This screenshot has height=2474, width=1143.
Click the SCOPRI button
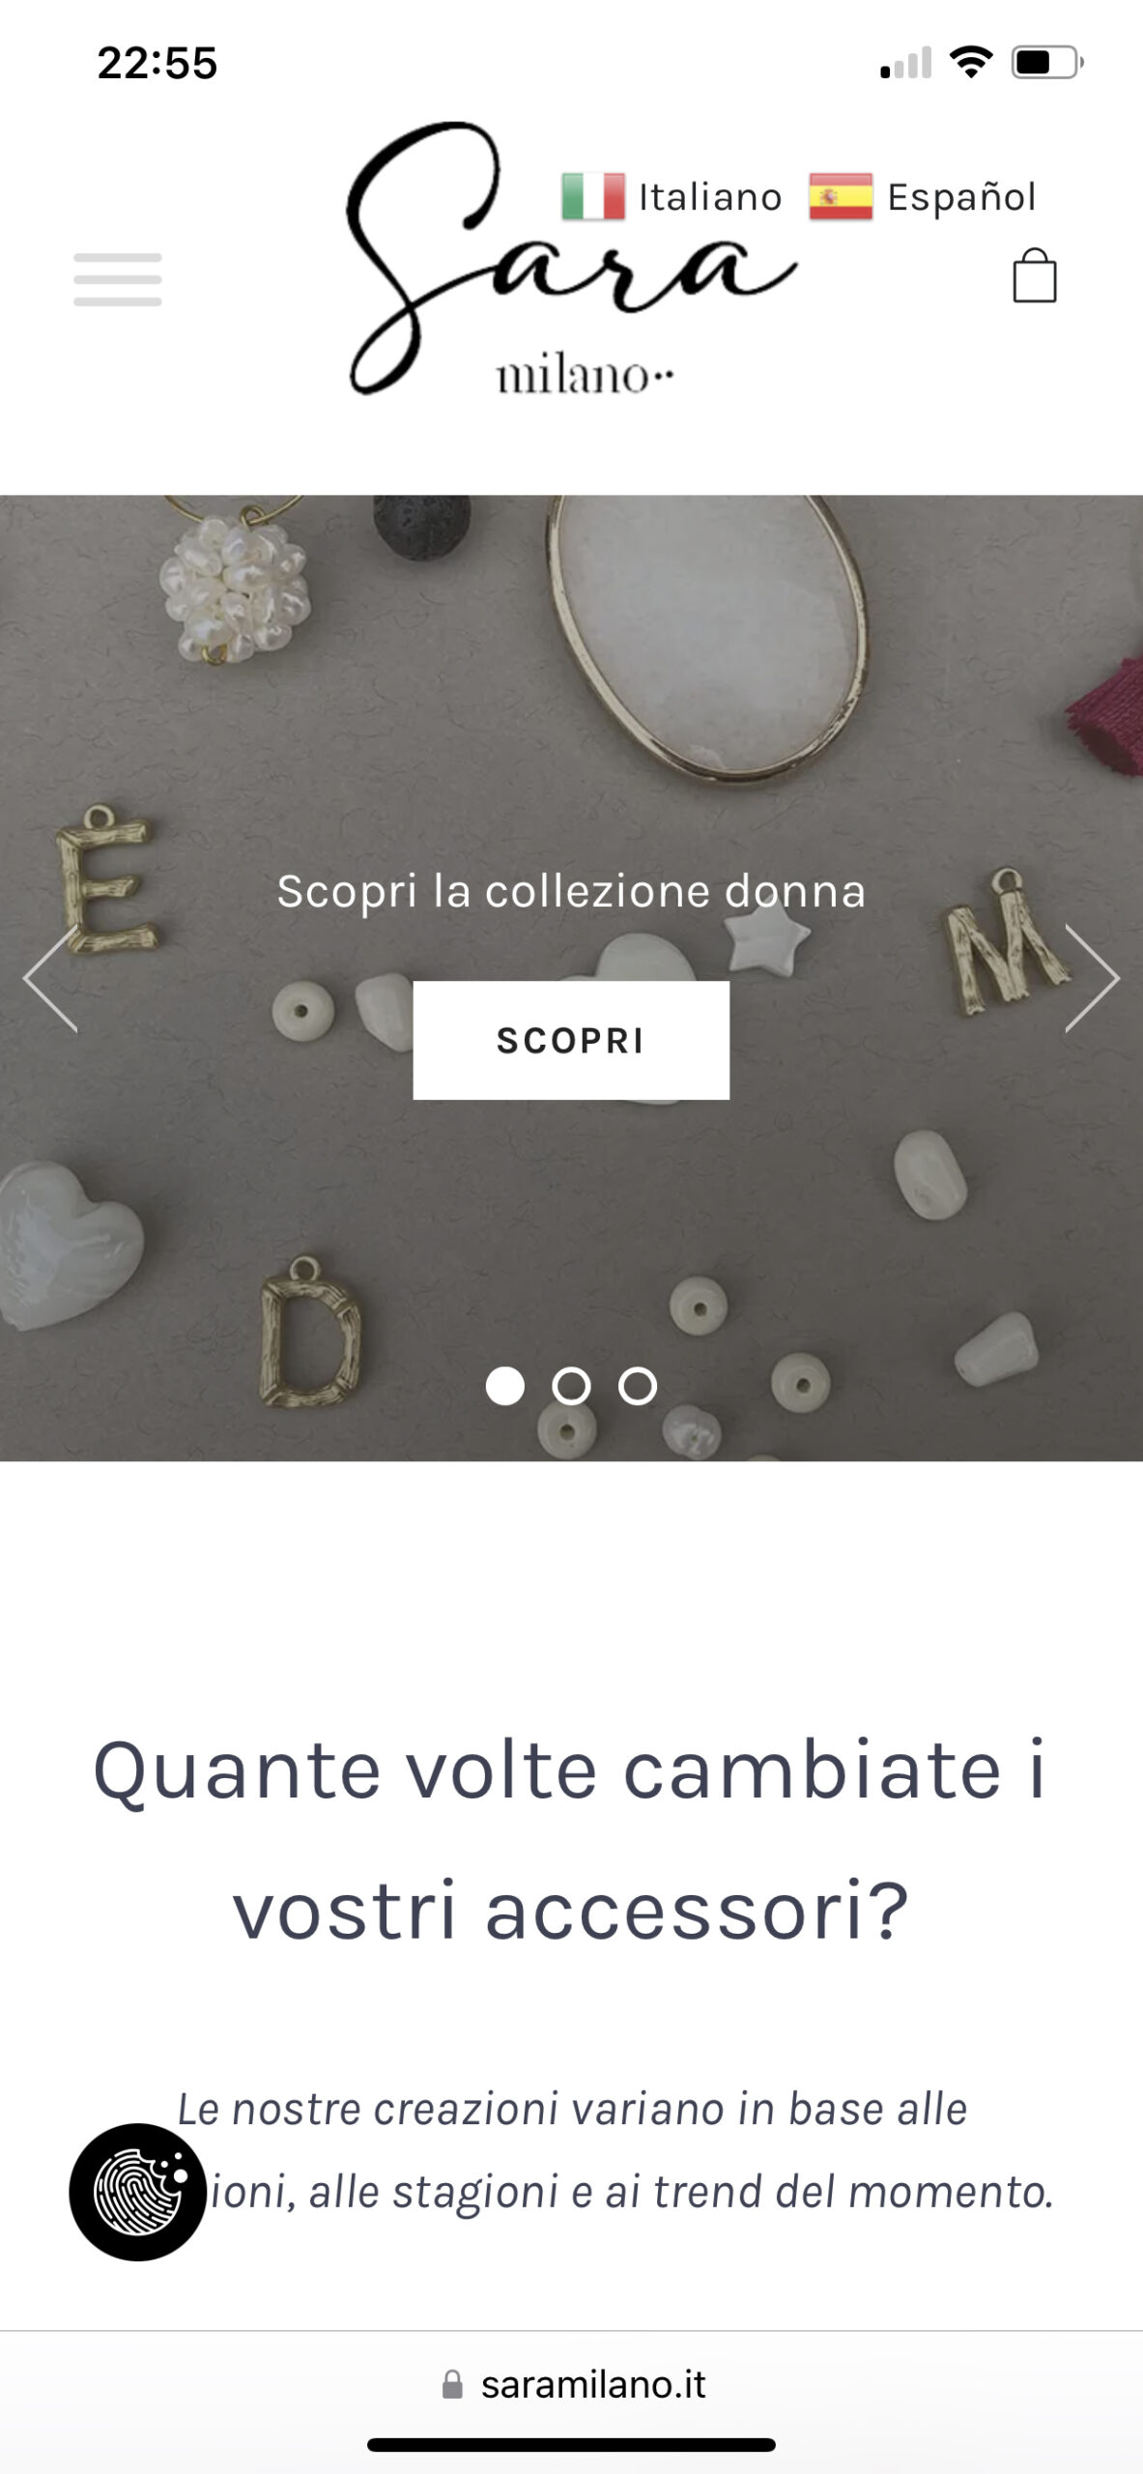[571, 1040]
